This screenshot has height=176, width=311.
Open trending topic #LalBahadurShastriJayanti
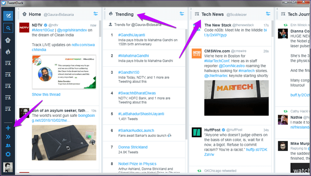pos(141,114)
